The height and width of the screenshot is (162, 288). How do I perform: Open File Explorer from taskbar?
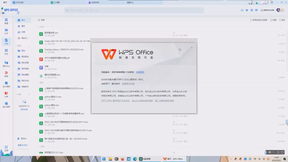(x=110, y=159)
